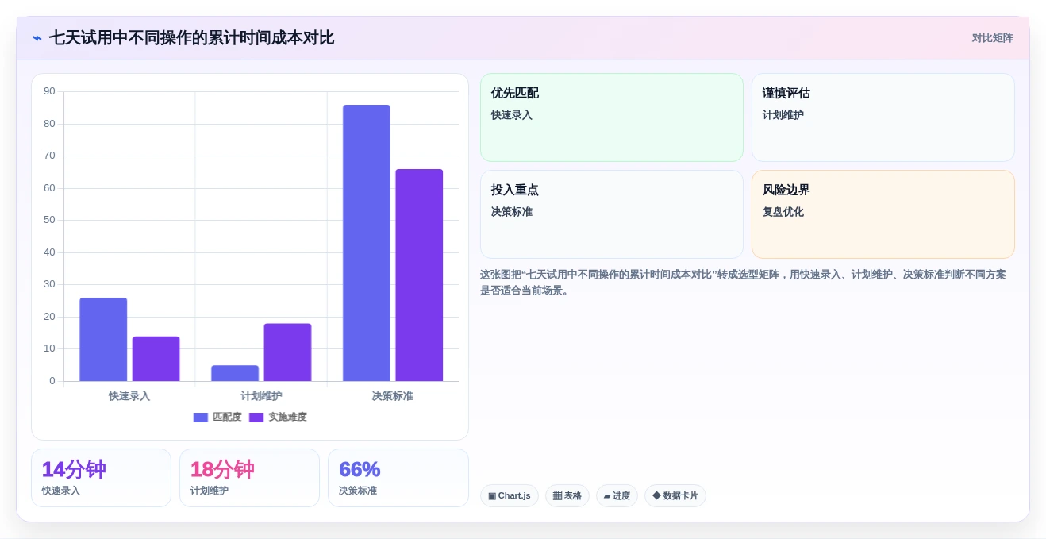1046x539 pixels.
Task: Click the 快速录入 x-axis label
Action: pos(129,396)
